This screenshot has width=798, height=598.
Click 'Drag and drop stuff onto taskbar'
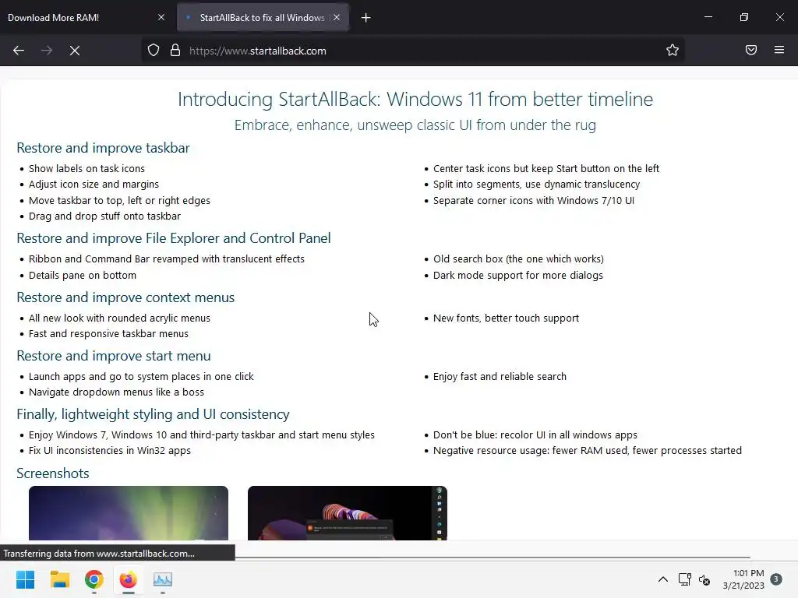click(x=104, y=216)
